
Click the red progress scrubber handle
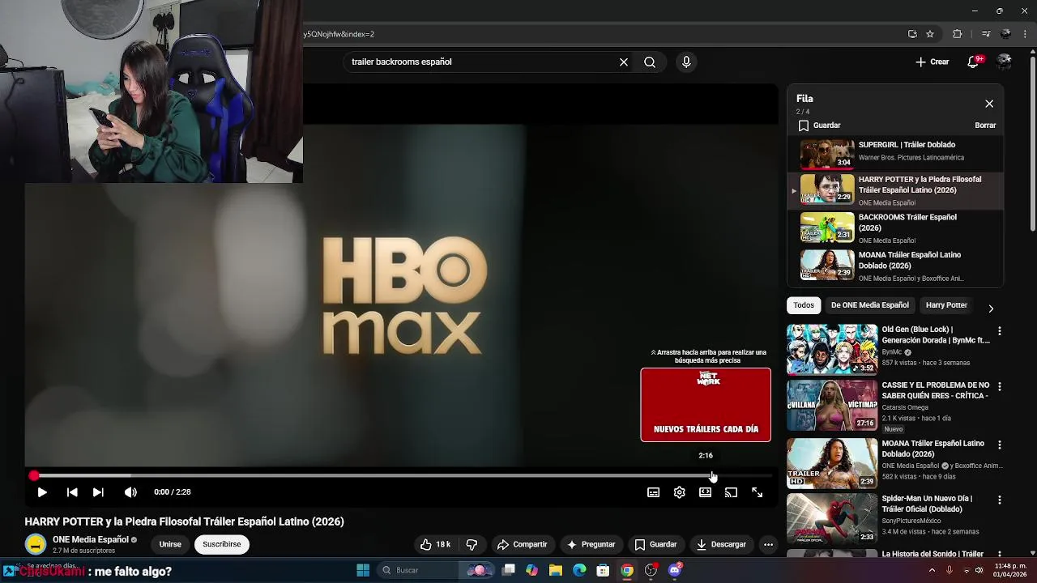[33, 476]
